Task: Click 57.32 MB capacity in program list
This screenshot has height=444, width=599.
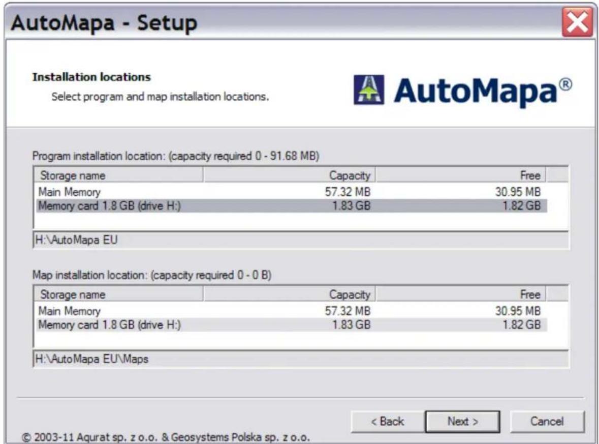Action: pos(348,192)
